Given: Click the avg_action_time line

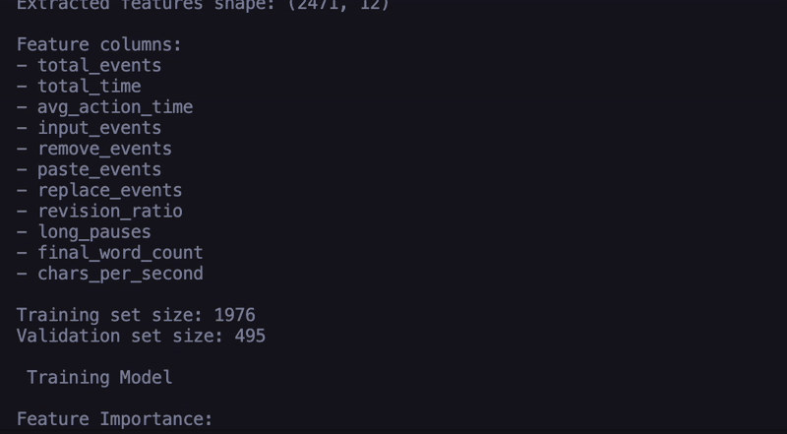Looking at the screenshot, I should point(115,107).
